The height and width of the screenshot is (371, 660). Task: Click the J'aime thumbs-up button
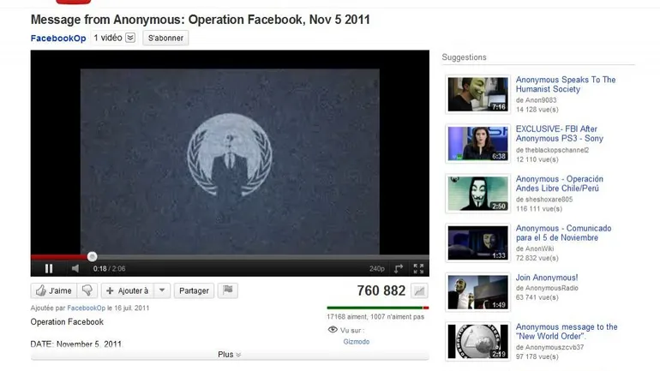(x=53, y=290)
